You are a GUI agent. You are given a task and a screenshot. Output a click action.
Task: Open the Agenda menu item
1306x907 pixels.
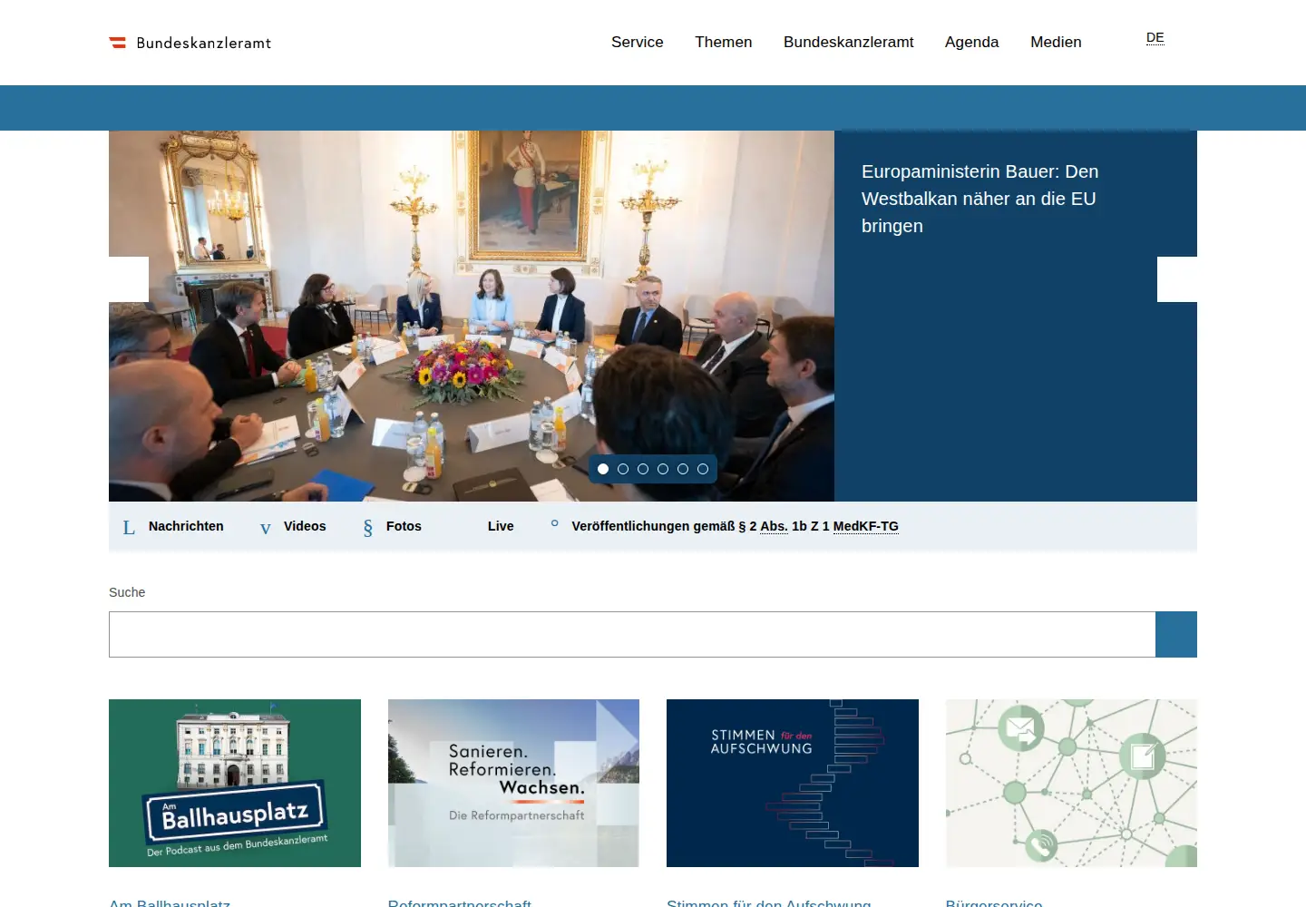coord(971,42)
